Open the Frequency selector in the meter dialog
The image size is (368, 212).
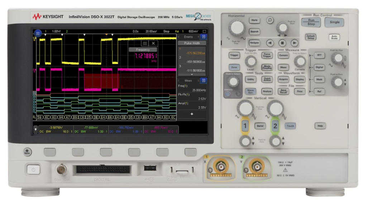point(143,50)
